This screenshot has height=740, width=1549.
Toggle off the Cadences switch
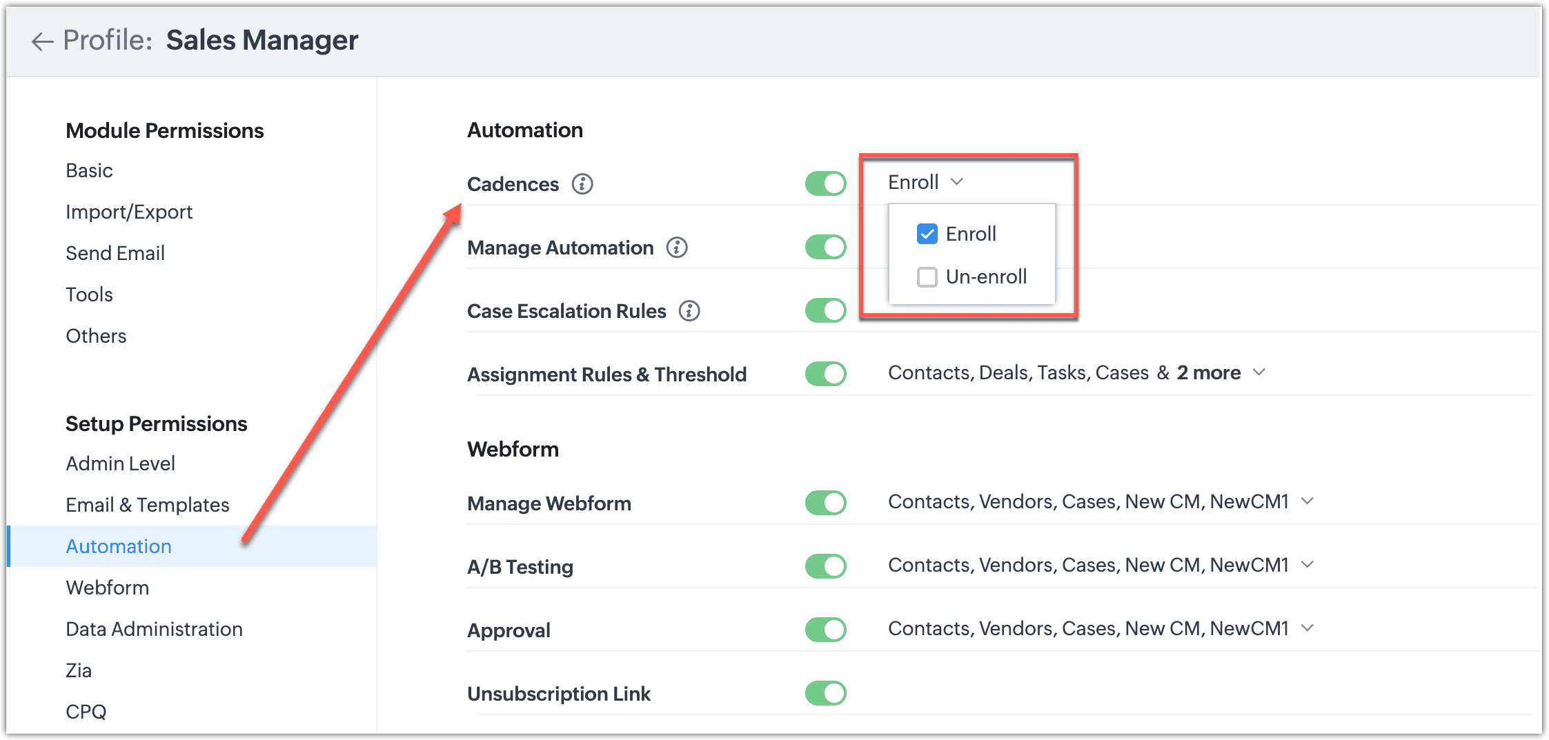tap(825, 183)
